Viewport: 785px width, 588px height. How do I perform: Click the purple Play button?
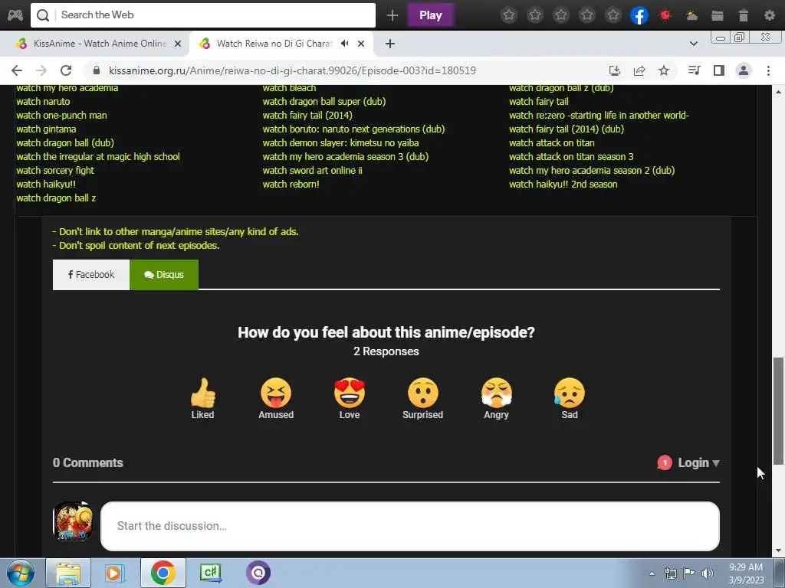[x=431, y=15]
